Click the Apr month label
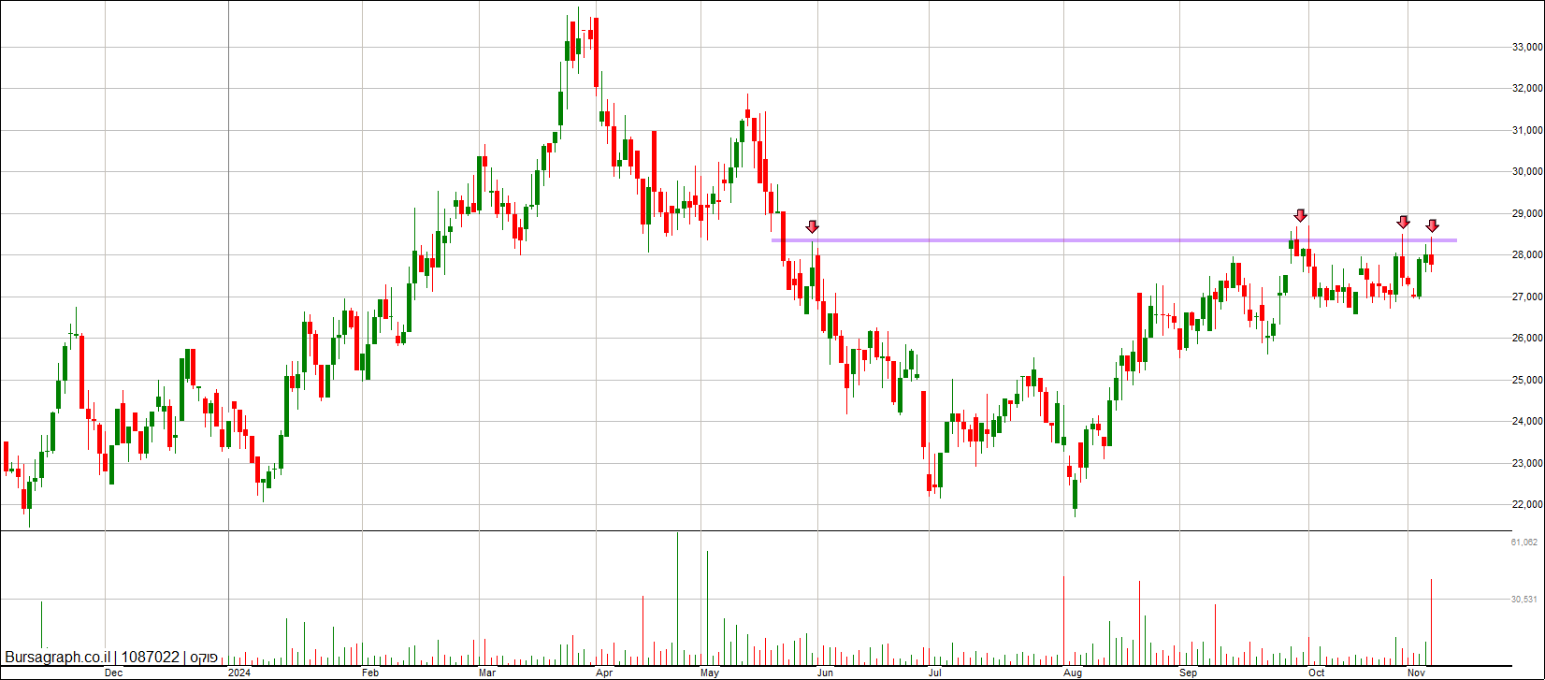 [x=604, y=673]
